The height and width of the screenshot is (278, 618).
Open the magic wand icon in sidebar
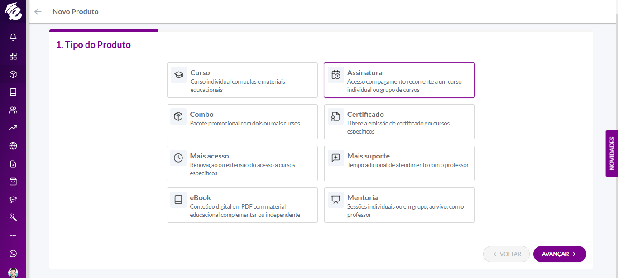coord(13,218)
